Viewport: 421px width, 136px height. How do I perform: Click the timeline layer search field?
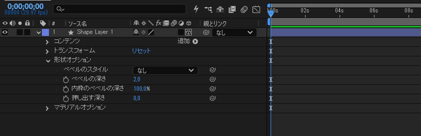120,9
